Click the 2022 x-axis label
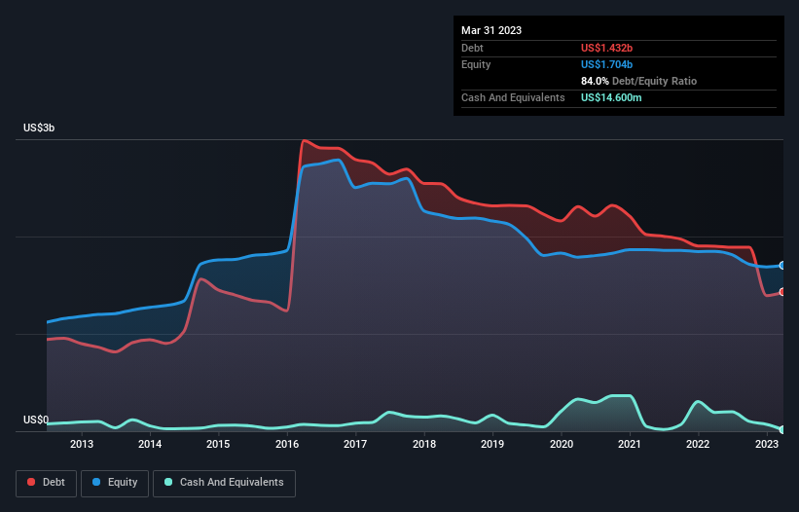 coord(698,444)
